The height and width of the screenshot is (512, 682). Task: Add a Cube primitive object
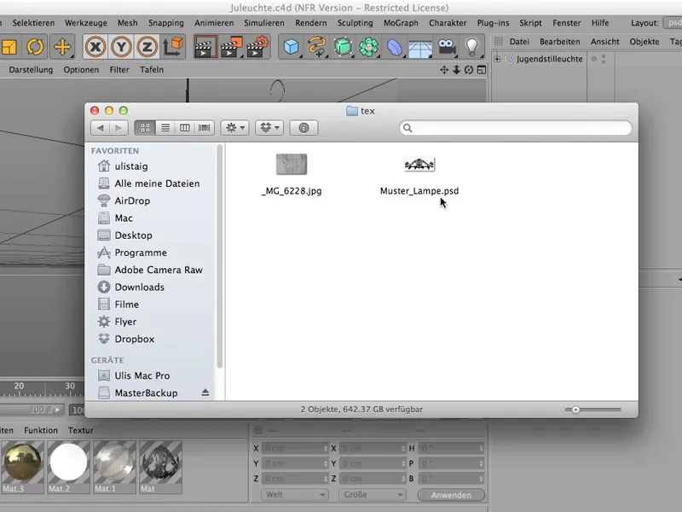(x=292, y=47)
